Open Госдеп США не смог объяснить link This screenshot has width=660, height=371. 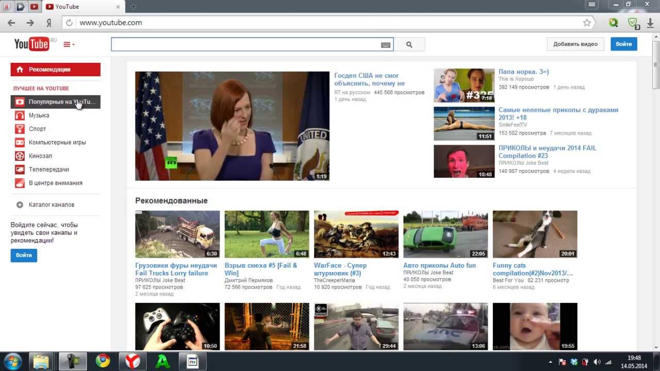click(x=369, y=79)
